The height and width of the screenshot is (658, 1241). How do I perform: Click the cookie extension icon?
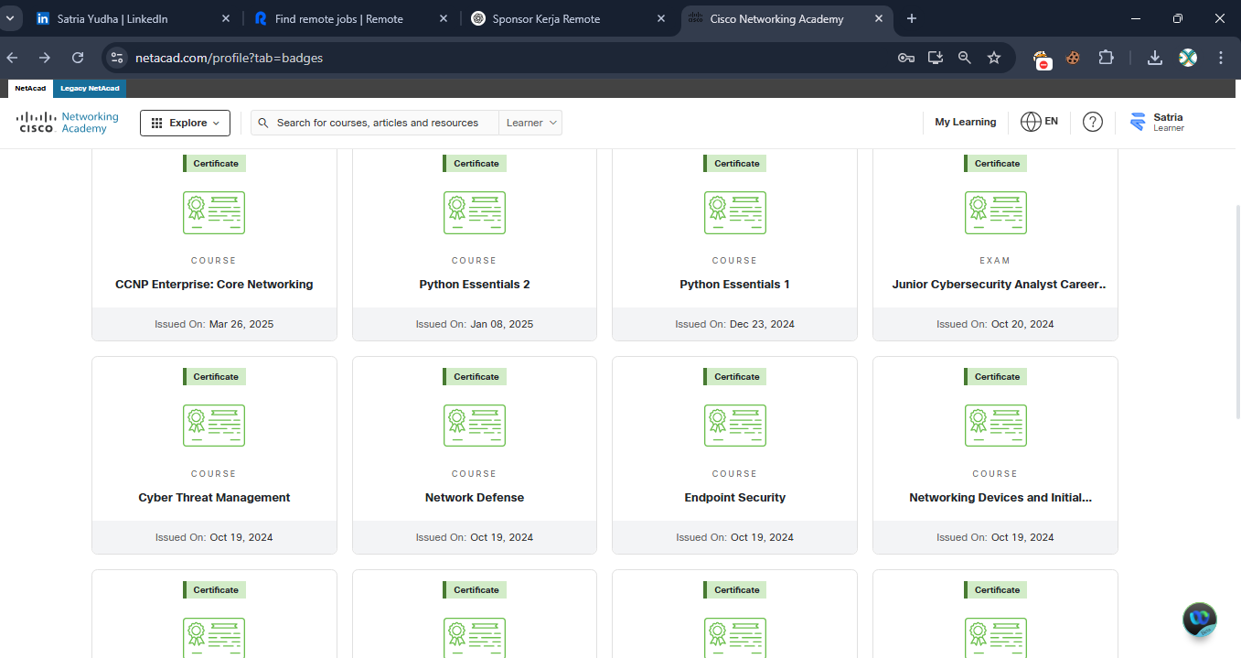[x=1073, y=58]
